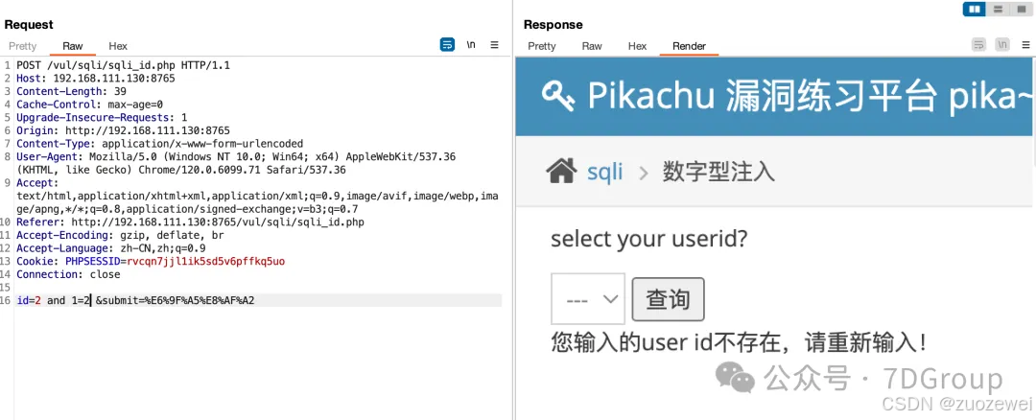Image resolution: width=1036 pixels, height=420 pixels.
Task: Switch Response view to the Hex tab
Action: [x=638, y=46]
